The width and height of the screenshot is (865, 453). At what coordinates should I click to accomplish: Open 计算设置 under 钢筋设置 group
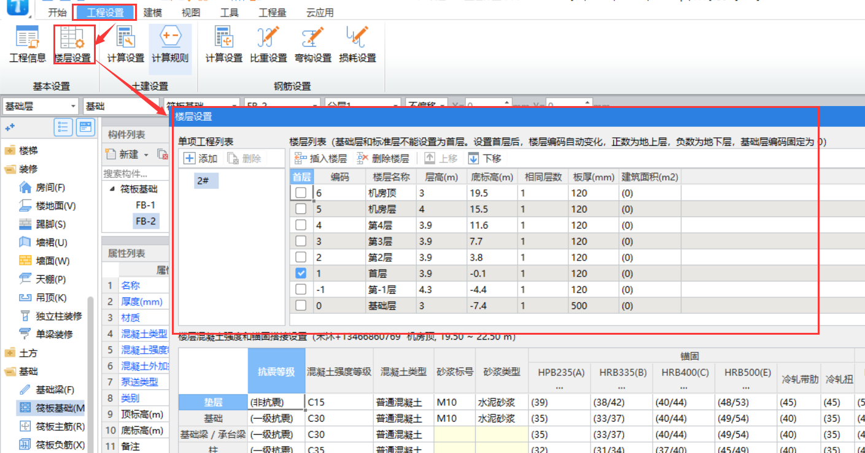coord(224,45)
